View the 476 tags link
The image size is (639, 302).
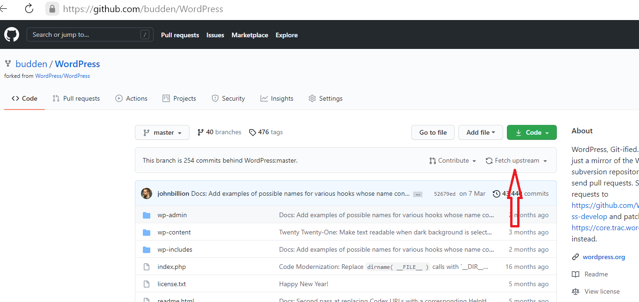coord(266,132)
